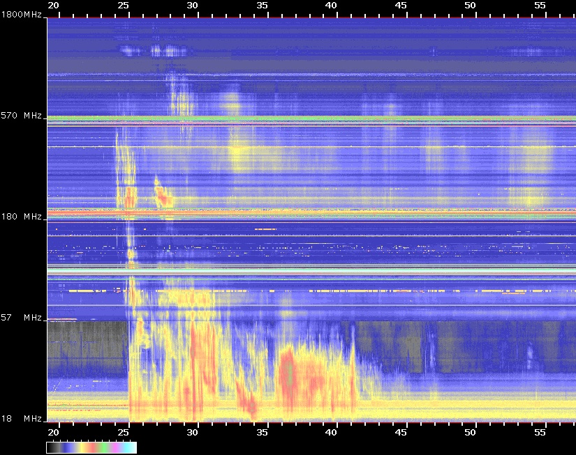Click the top time axis label 30

click(193, 6)
